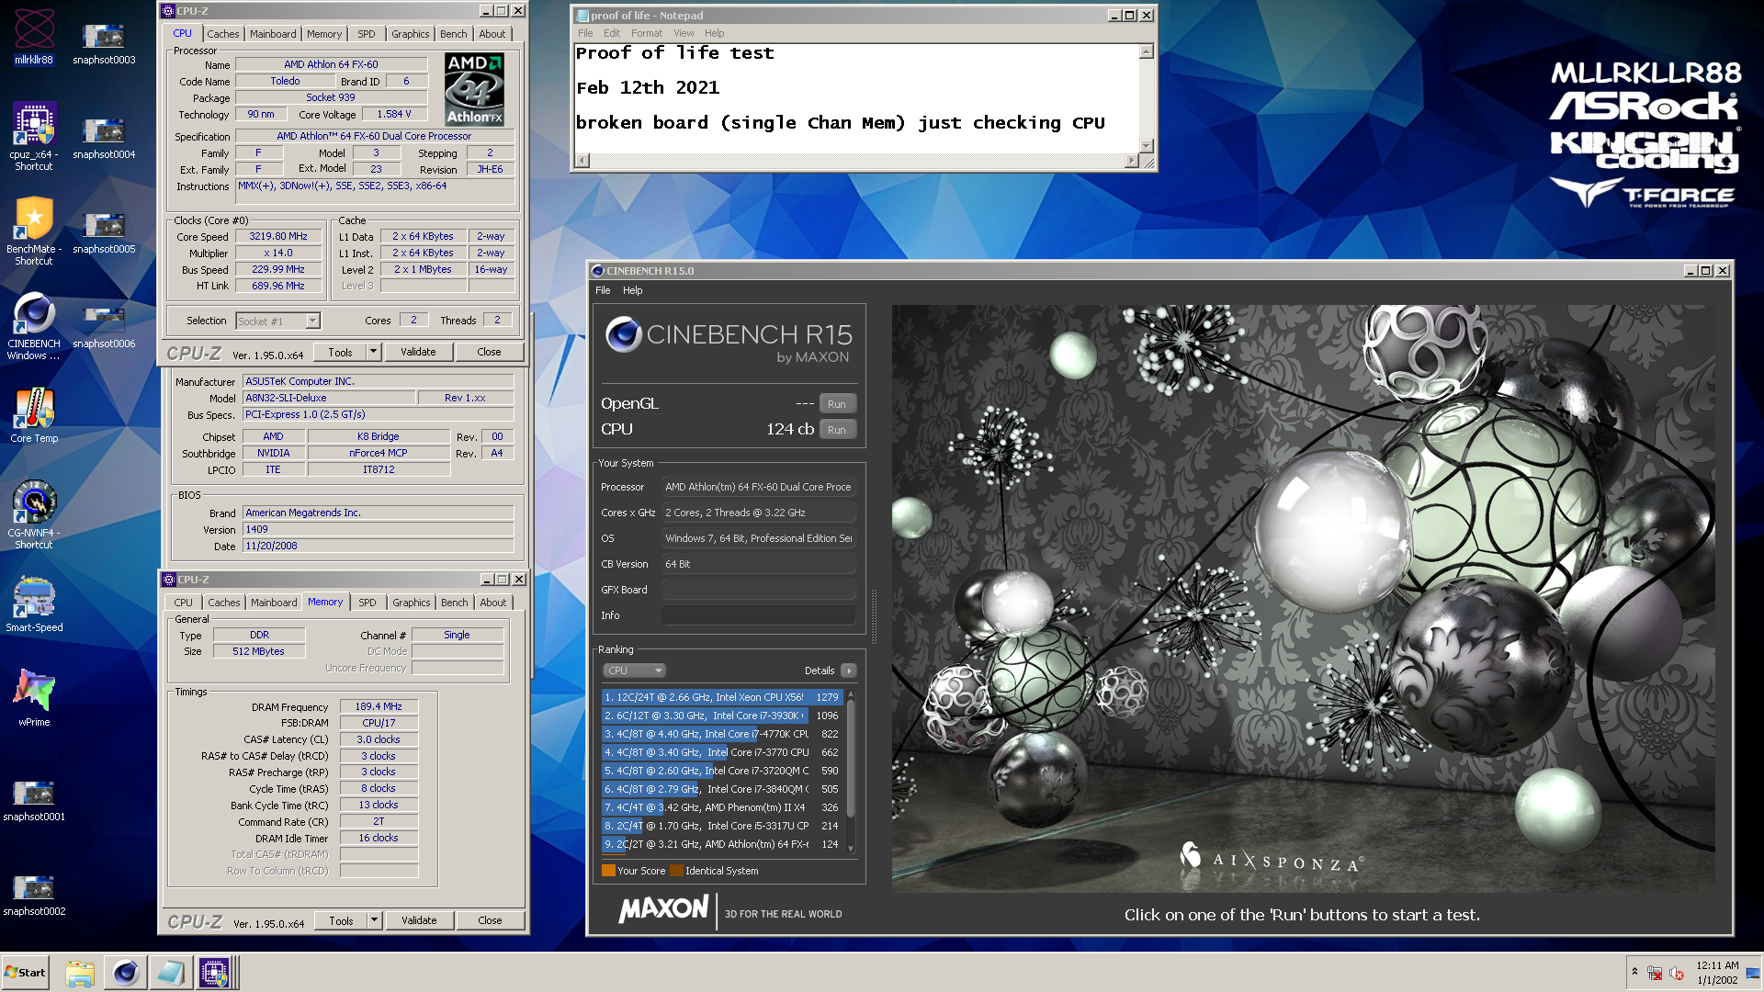Launch the CINEBENCH Windows desktop shortcut
The width and height of the screenshot is (1764, 992).
pyautogui.click(x=34, y=325)
